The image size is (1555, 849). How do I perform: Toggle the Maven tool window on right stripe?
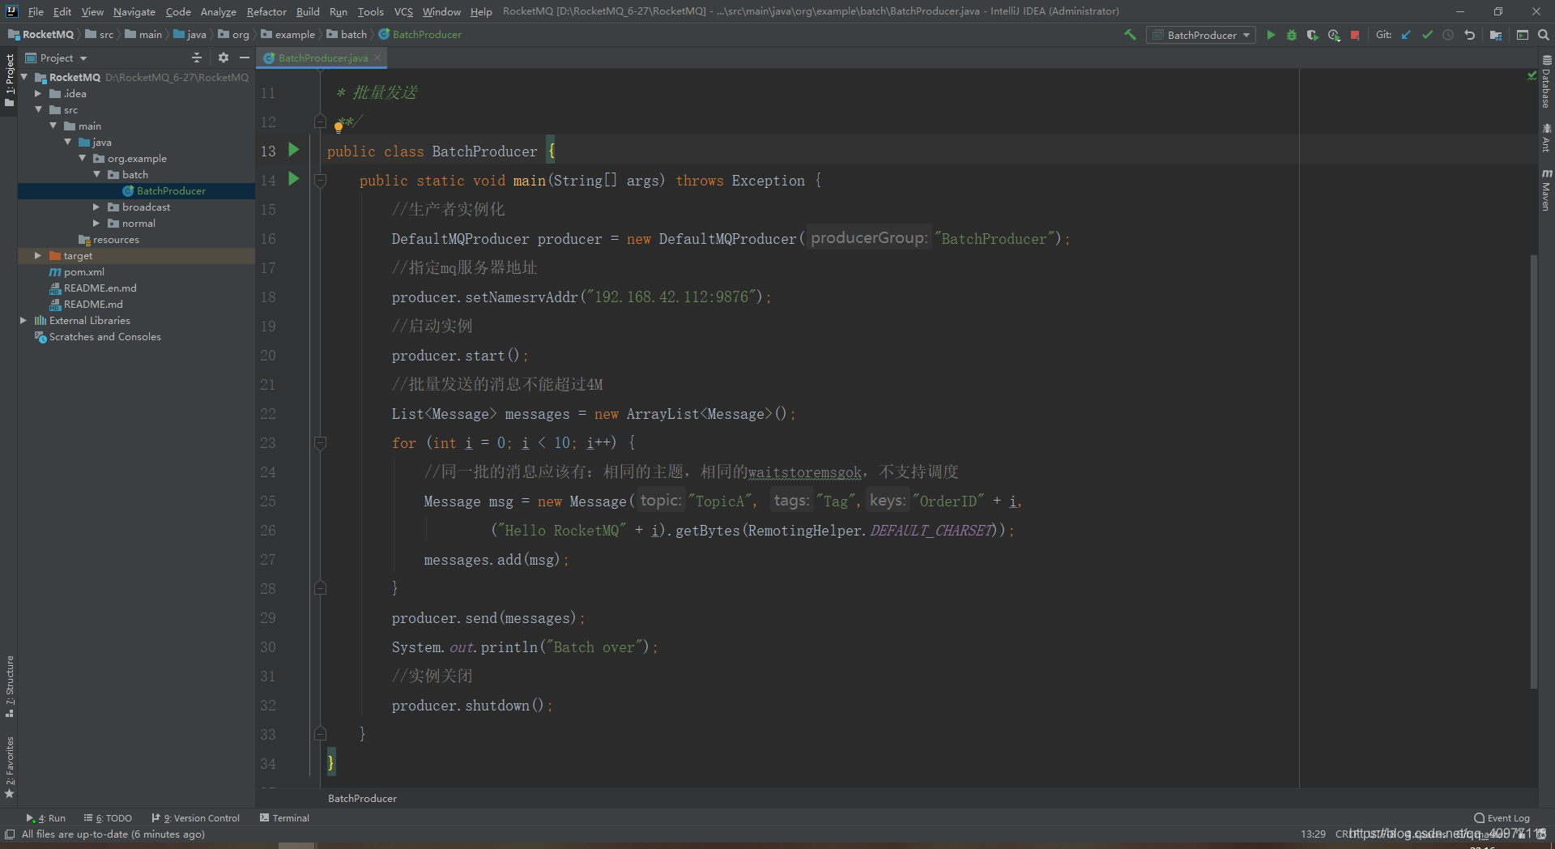pos(1546,190)
